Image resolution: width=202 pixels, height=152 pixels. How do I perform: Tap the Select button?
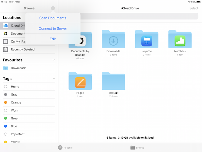tap(194, 8)
